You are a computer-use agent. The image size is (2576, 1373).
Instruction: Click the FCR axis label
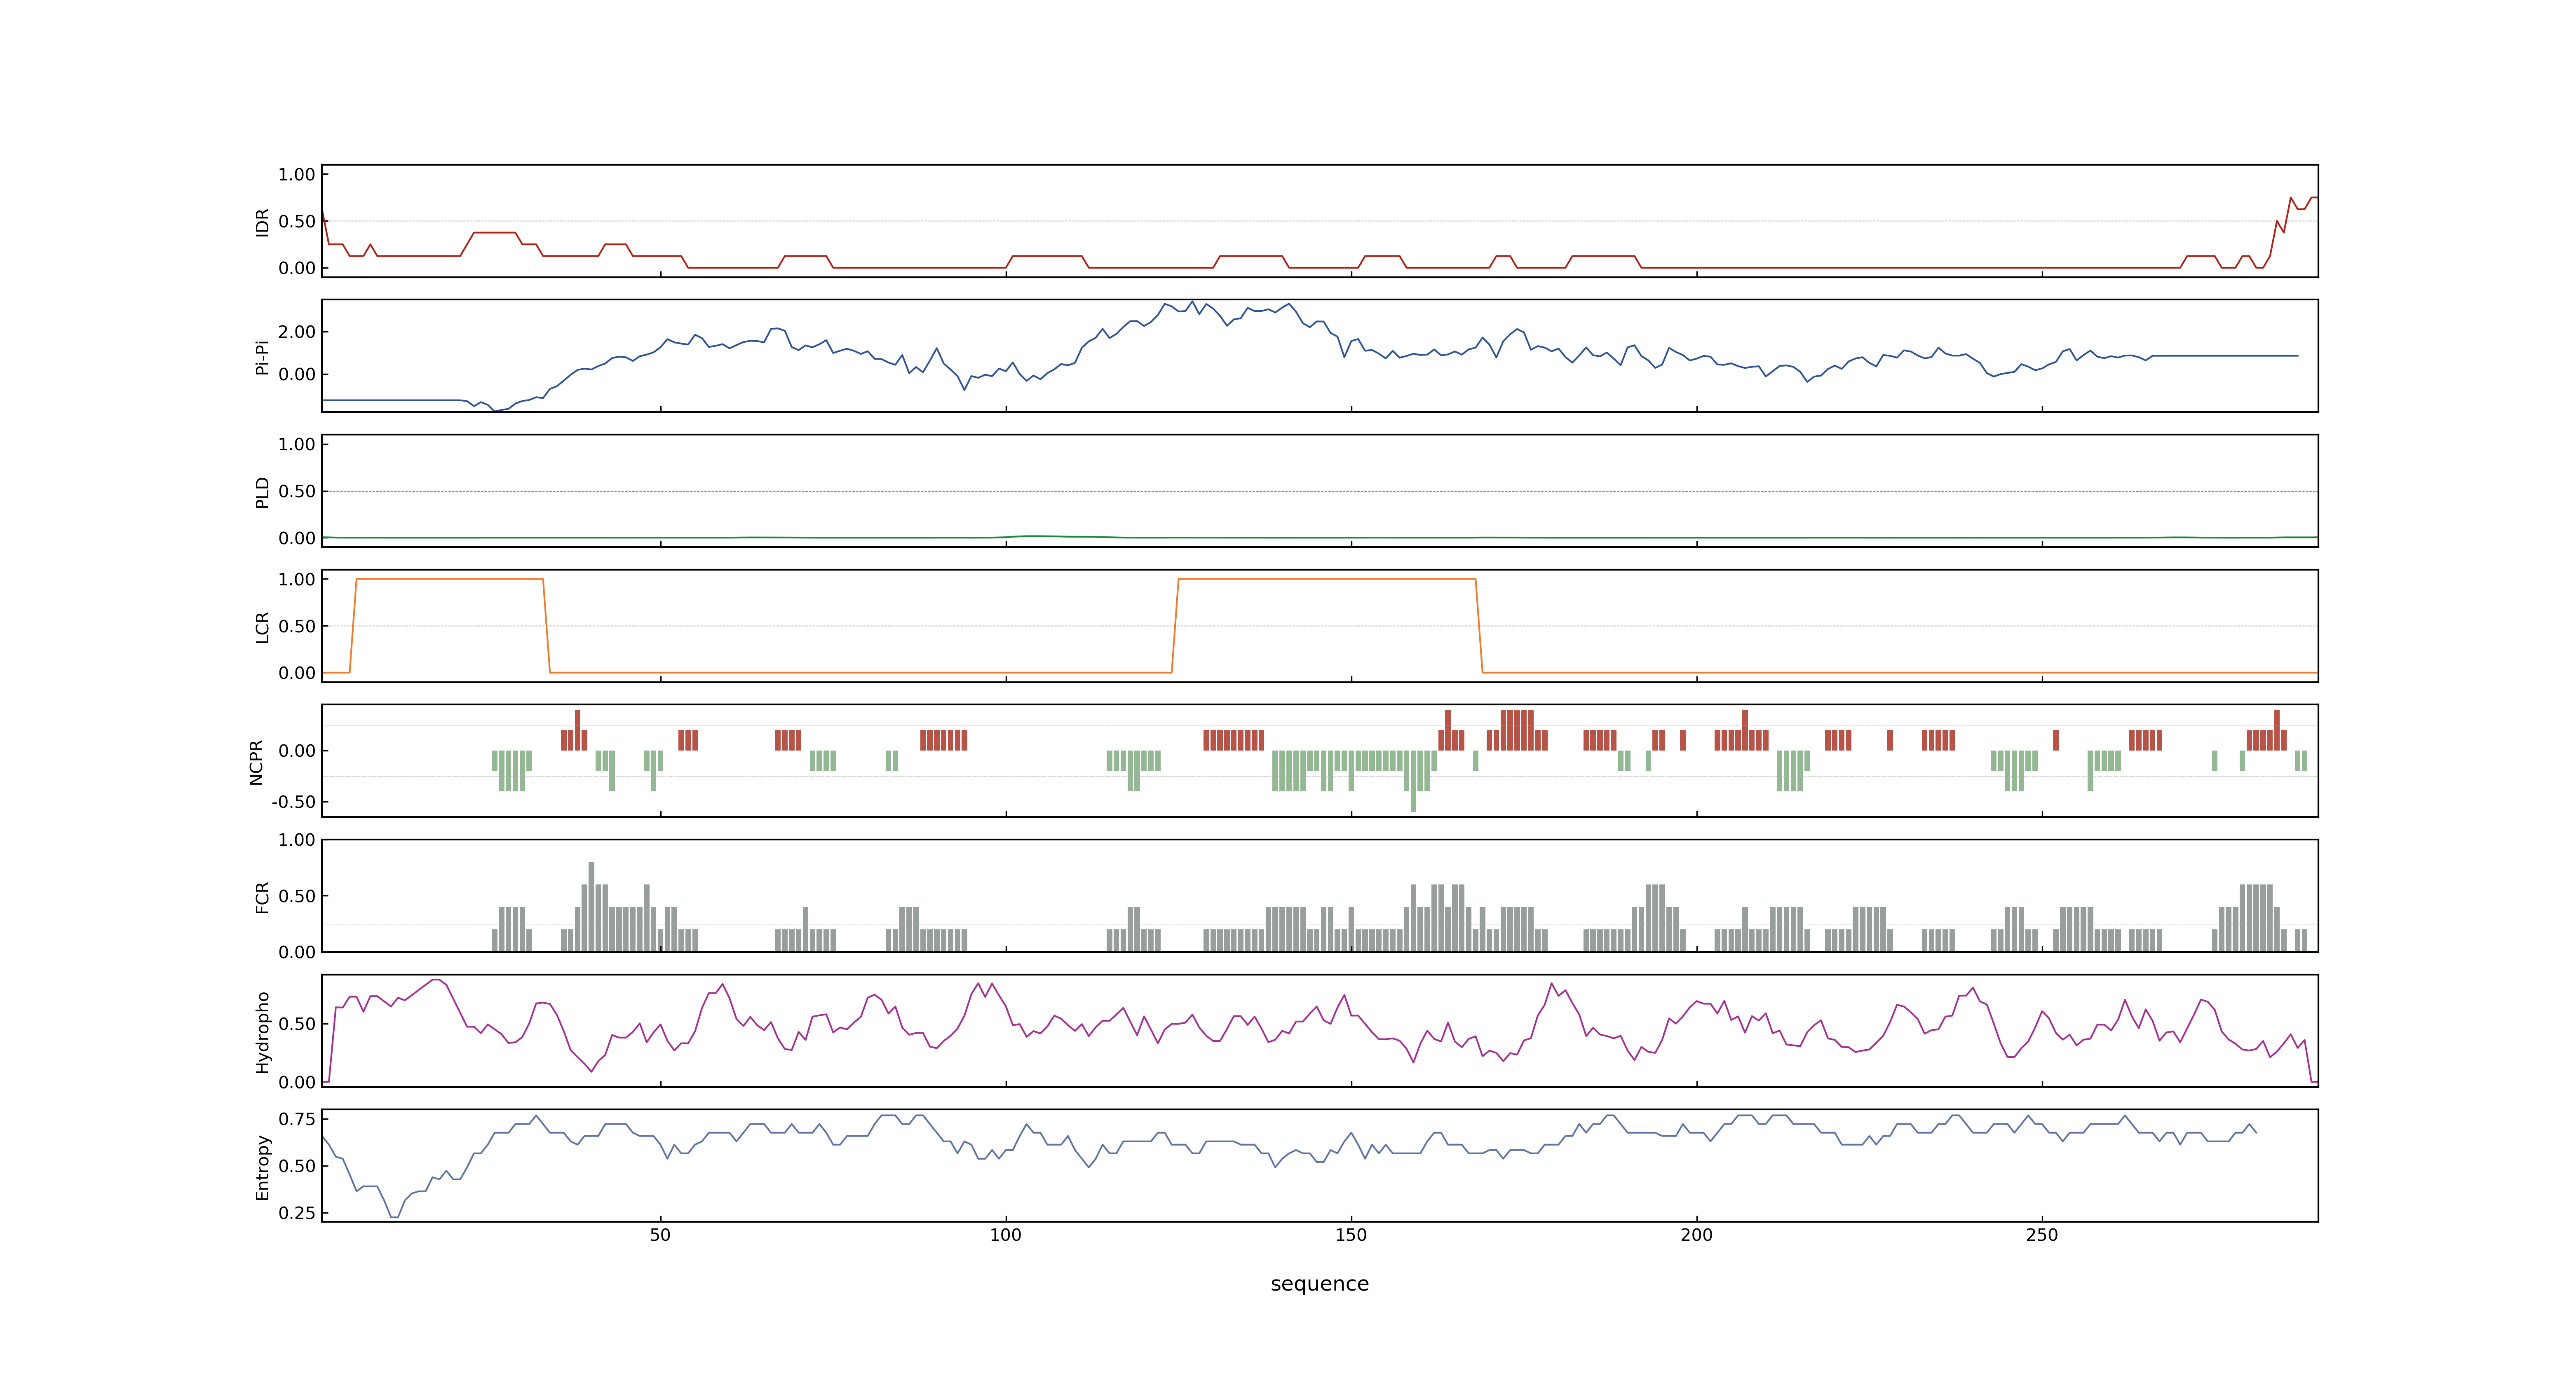coord(263,896)
